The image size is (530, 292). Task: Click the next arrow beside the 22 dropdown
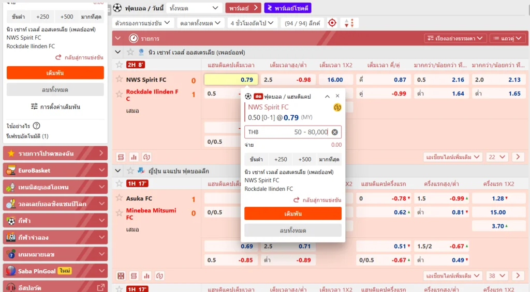[518, 157]
